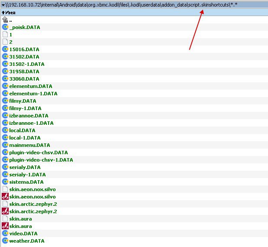The image size is (268, 247).
Task: Click the icon next to serialy-1.DATA
Action: (5, 174)
